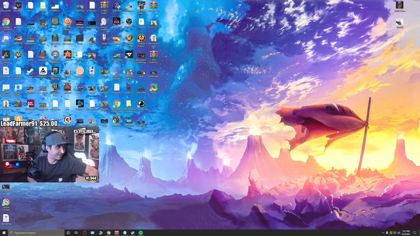Open the Recycle Bin desktop icon
Image resolution: width=420 pixels, height=236 pixels.
[x=6, y=6]
